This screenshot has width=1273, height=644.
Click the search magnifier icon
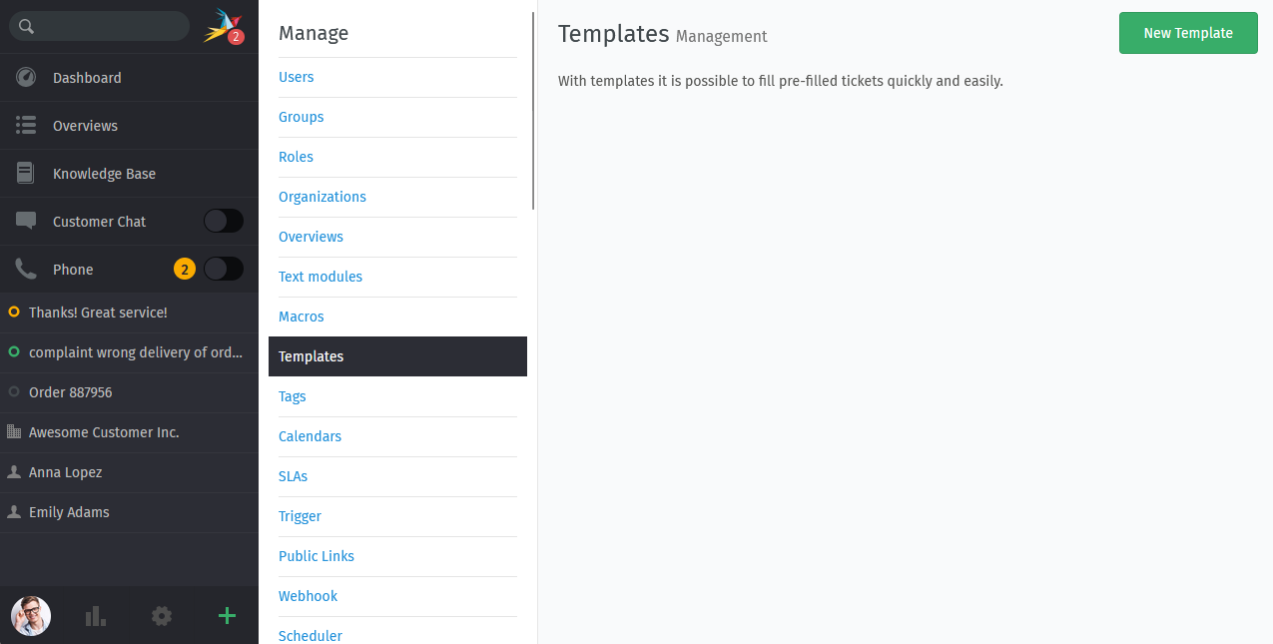click(27, 27)
